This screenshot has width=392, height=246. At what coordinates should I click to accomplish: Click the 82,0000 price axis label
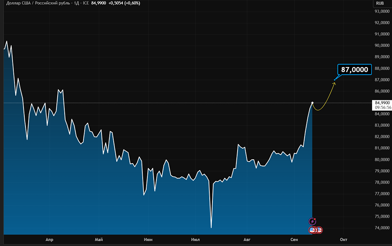coord(382,137)
